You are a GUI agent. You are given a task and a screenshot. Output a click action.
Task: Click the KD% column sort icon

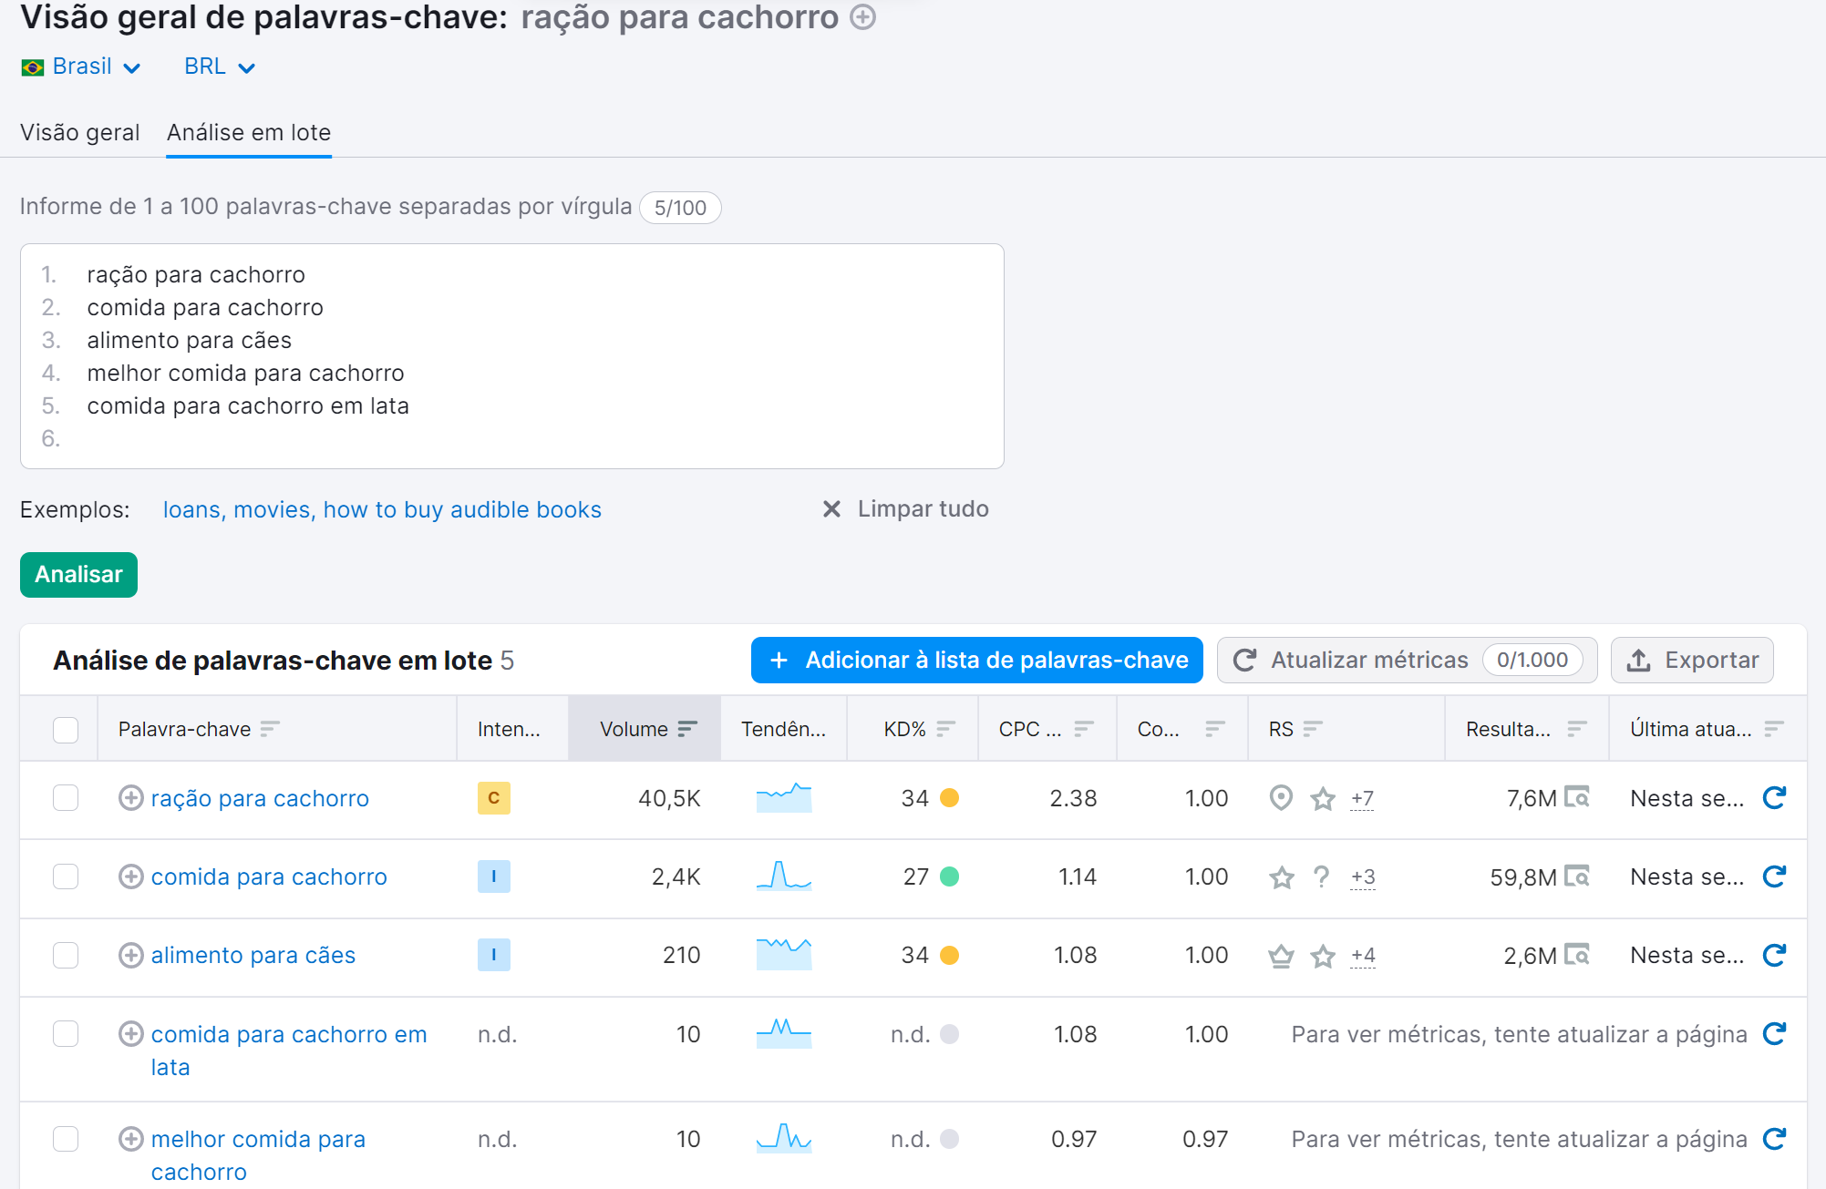pos(946,728)
